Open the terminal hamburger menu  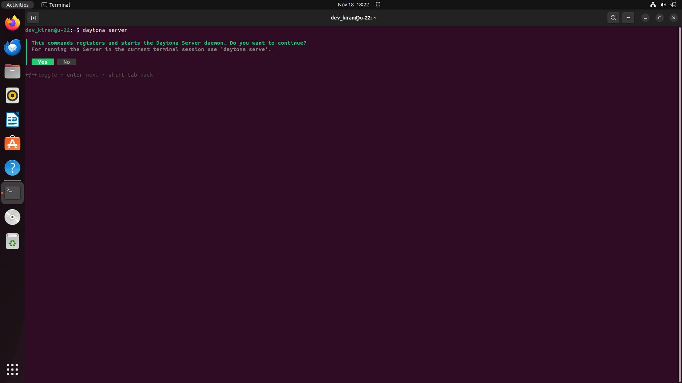(x=628, y=18)
